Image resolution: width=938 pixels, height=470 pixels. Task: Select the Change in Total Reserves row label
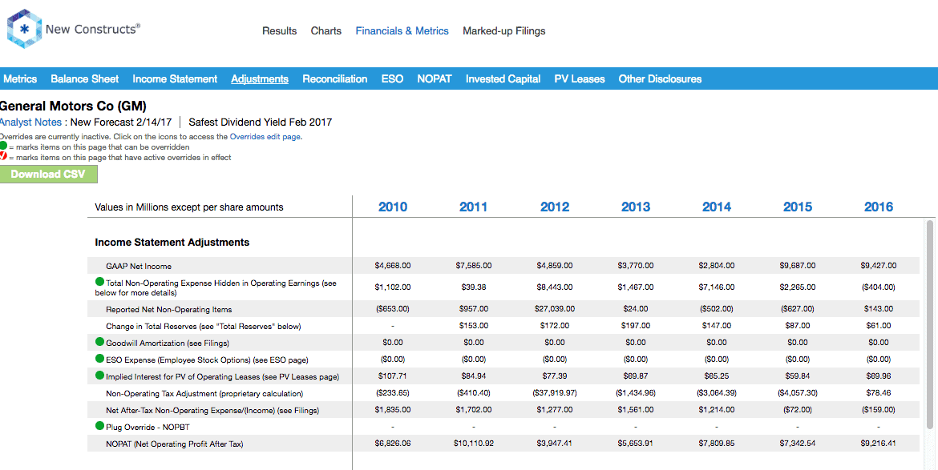204,326
